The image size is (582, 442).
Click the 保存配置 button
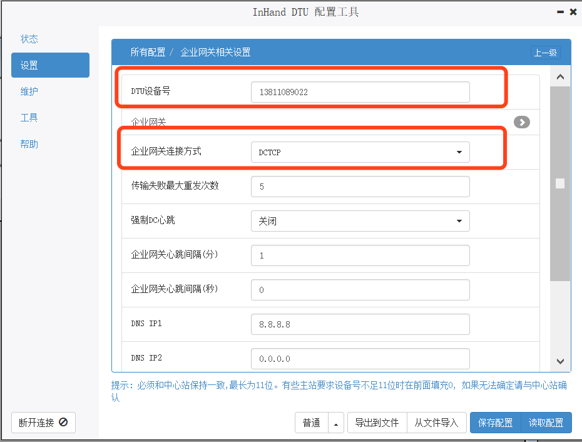495,423
